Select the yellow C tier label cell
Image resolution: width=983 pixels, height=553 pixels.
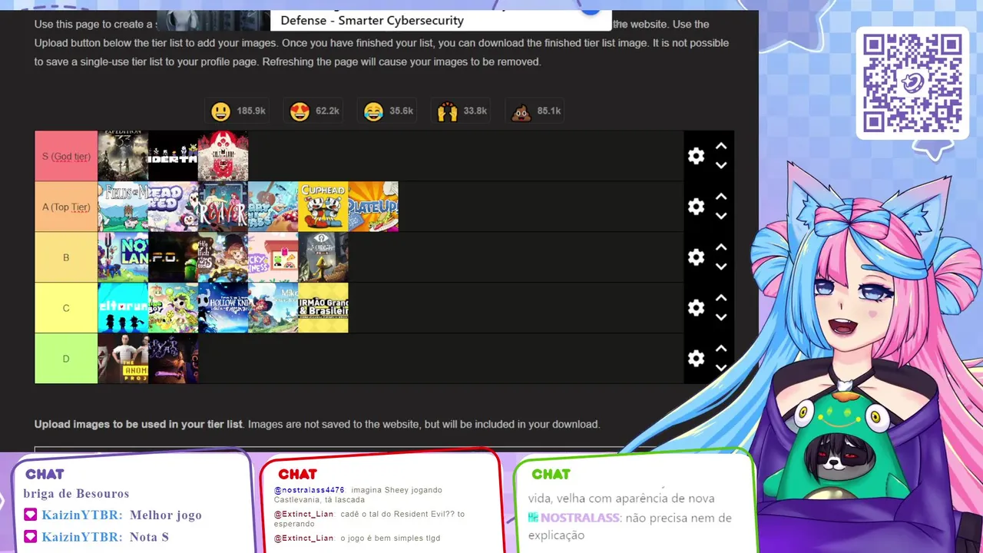[x=66, y=308]
